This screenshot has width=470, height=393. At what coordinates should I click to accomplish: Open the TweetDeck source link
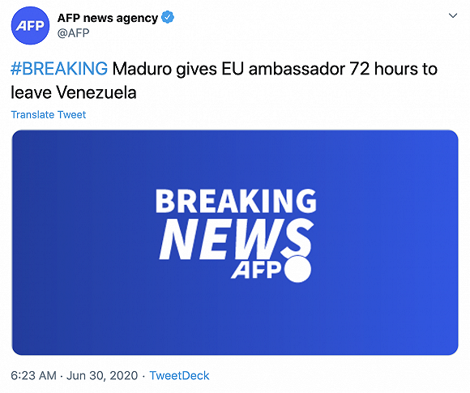coord(179,376)
